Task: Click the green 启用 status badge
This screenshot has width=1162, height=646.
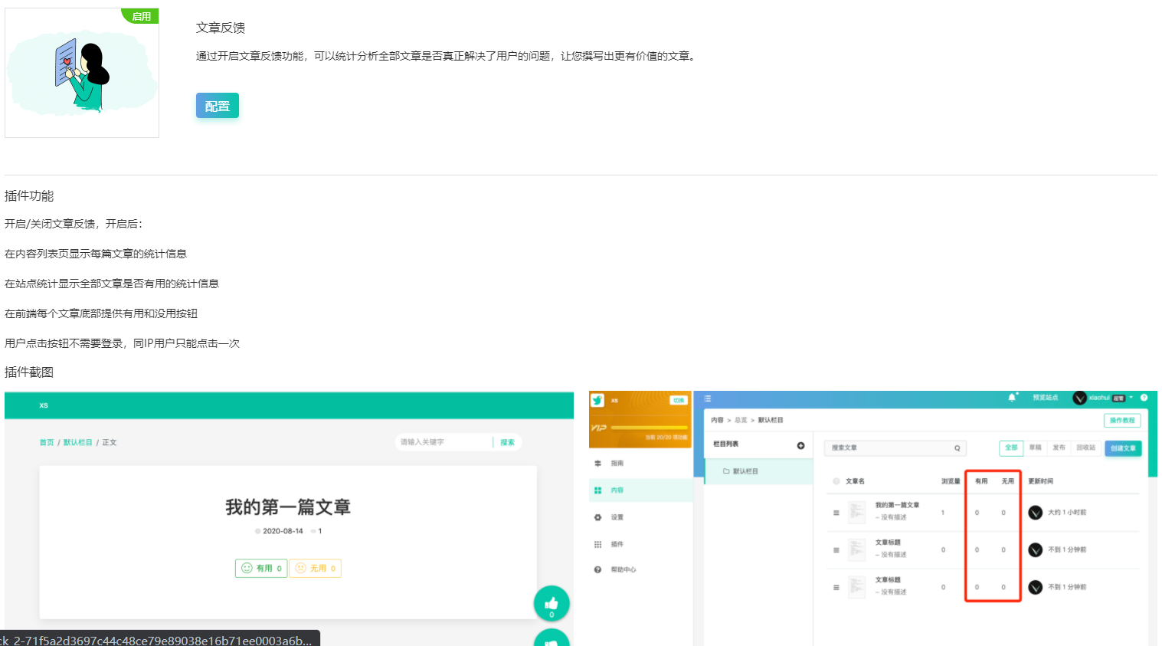Action: [x=141, y=16]
